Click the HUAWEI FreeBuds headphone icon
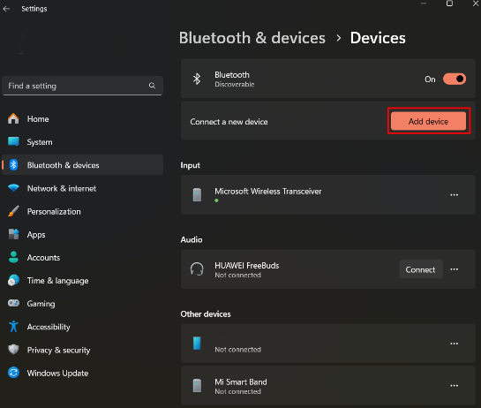481x408 pixels. [x=197, y=269]
